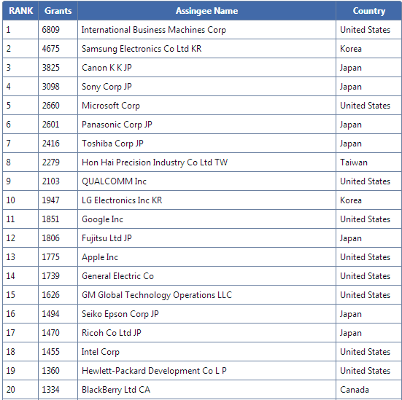Click the Country column header
Viewport: 402px width, 400px height.
coord(368,11)
